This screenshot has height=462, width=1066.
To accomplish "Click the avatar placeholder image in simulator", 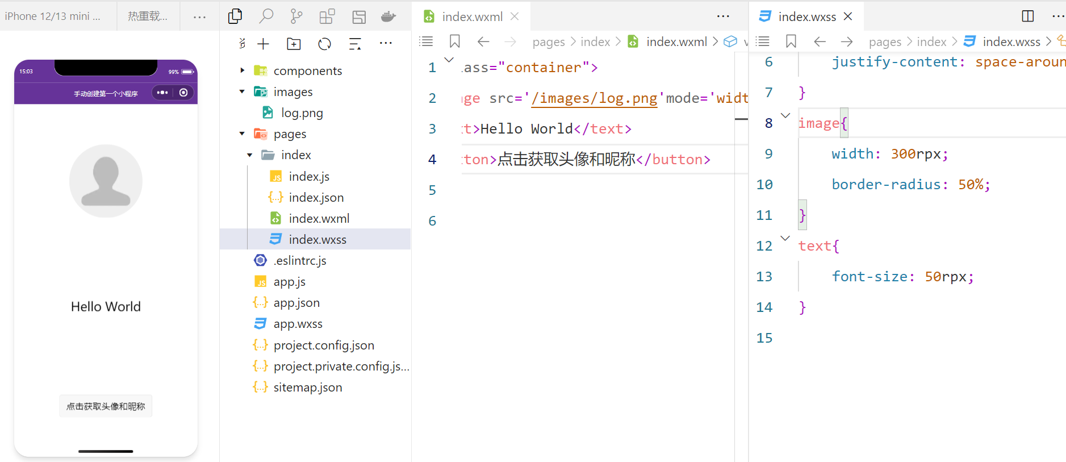I will click(x=106, y=181).
